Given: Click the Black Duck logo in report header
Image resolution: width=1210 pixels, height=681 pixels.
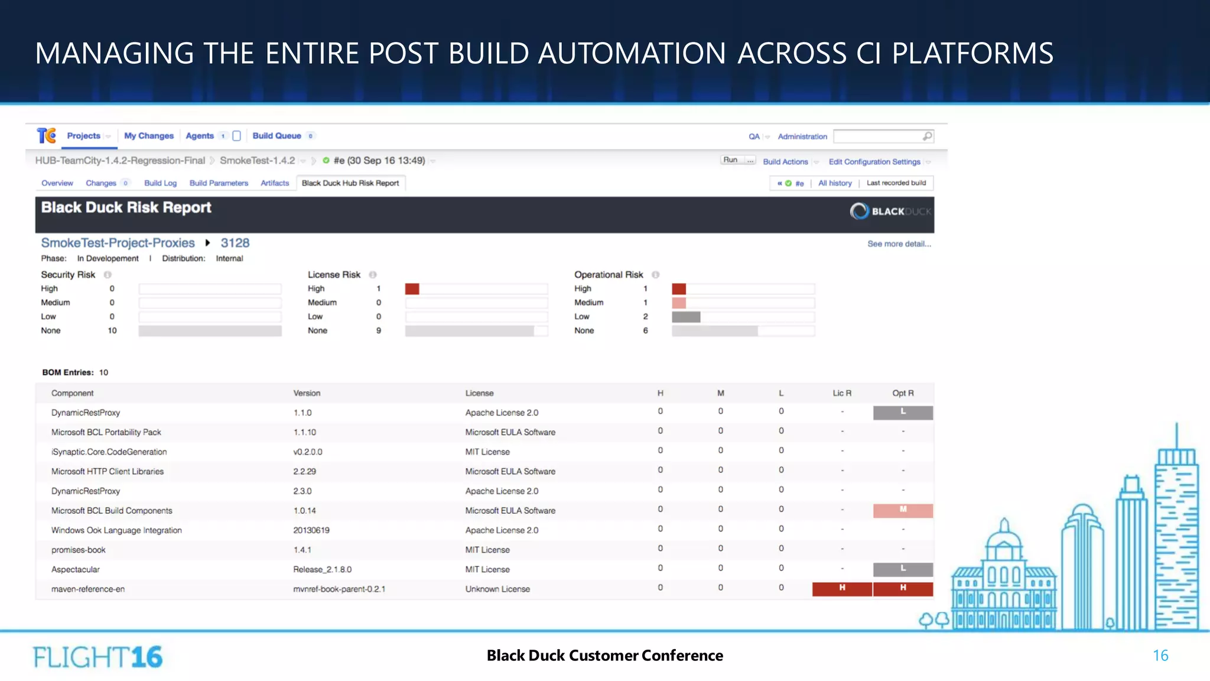Looking at the screenshot, I should pyautogui.click(x=890, y=211).
